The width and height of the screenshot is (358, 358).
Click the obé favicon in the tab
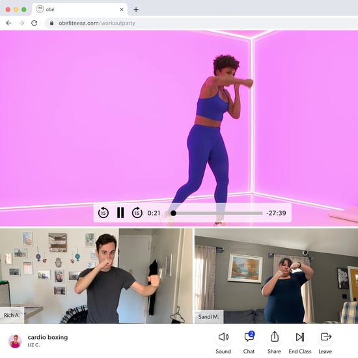[x=40, y=9]
